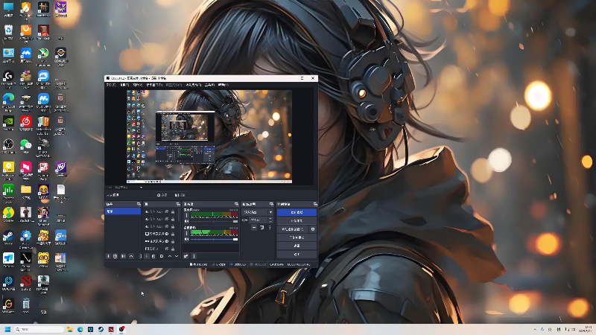Select the NVIDIA desktop shortcut
The height and width of the screenshot is (335, 596).
click(8, 124)
